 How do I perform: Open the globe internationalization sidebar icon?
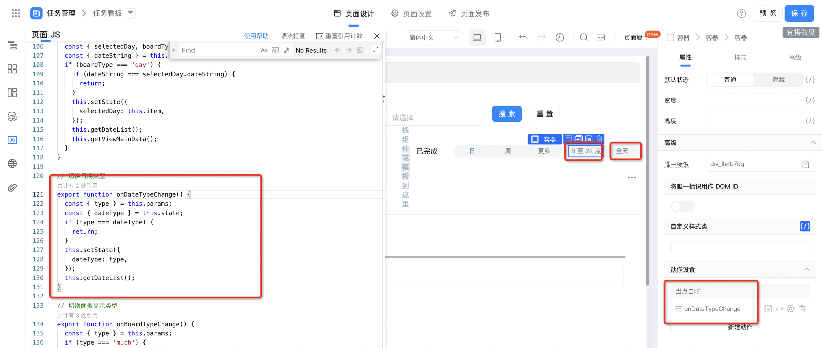coord(12,163)
